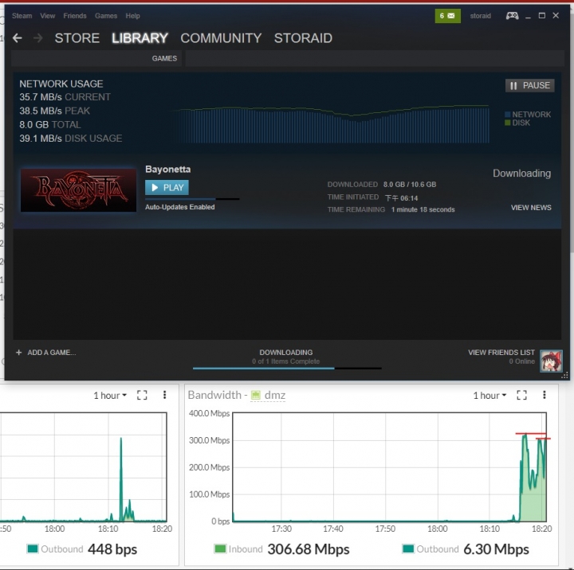Open the View menu
Screen dimensions: 574x570
tap(48, 16)
